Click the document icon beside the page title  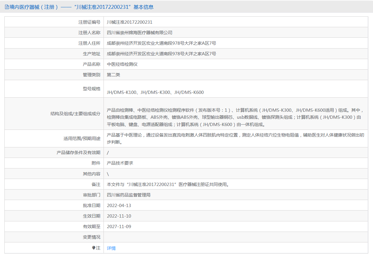click(x=7, y=7)
